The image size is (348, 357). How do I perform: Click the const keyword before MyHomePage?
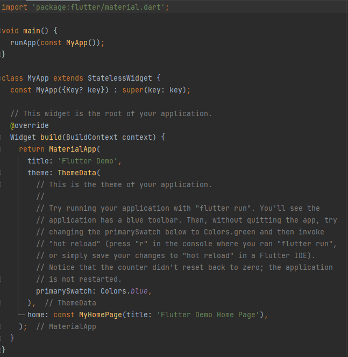tap(64, 315)
